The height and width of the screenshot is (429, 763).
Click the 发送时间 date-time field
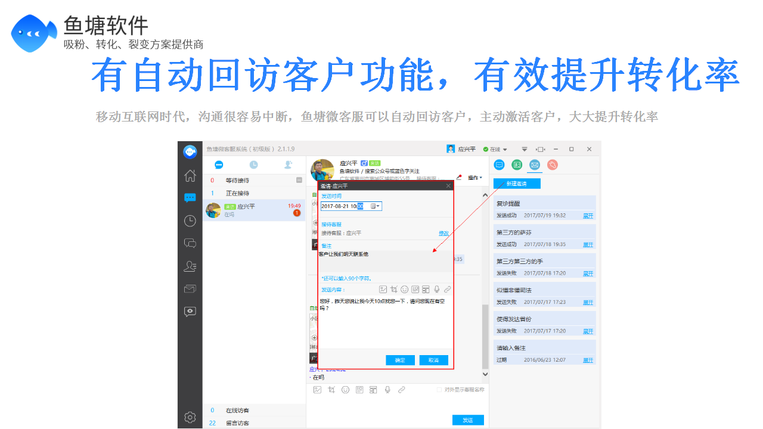coord(351,206)
